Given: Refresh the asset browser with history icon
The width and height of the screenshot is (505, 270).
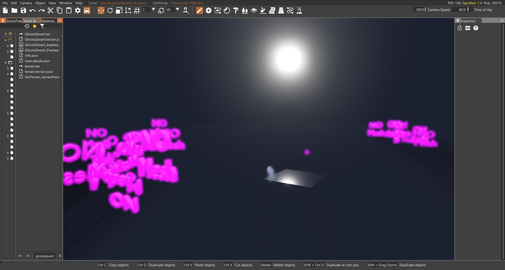Looking at the screenshot, I should (27, 26).
